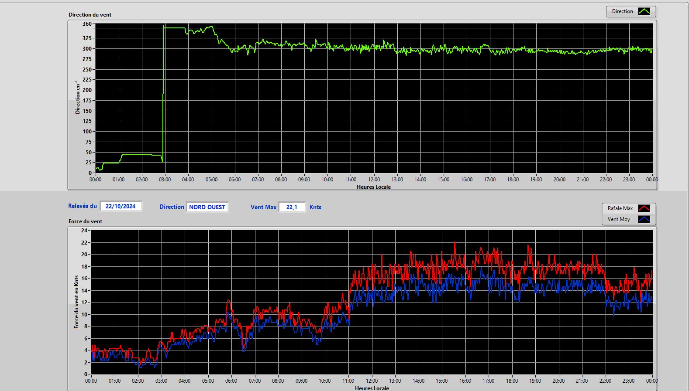The image size is (689, 391).
Task: Click the blue Direction label beside NORD OUEST
Action: [172, 207]
